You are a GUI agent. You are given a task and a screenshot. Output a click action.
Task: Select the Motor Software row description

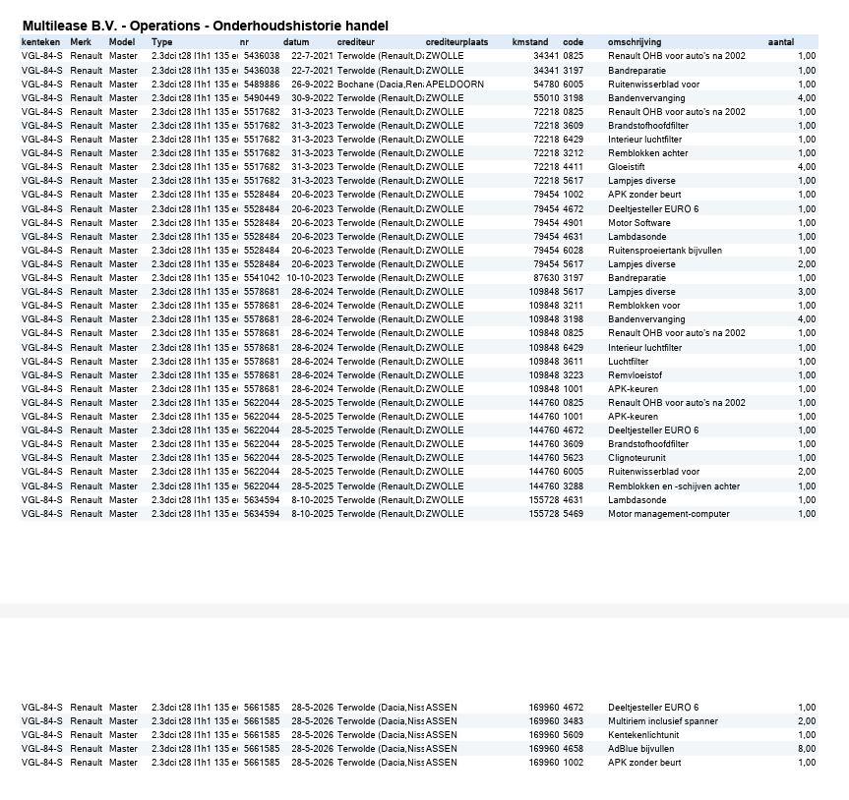pyautogui.click(x=638, y=222)
